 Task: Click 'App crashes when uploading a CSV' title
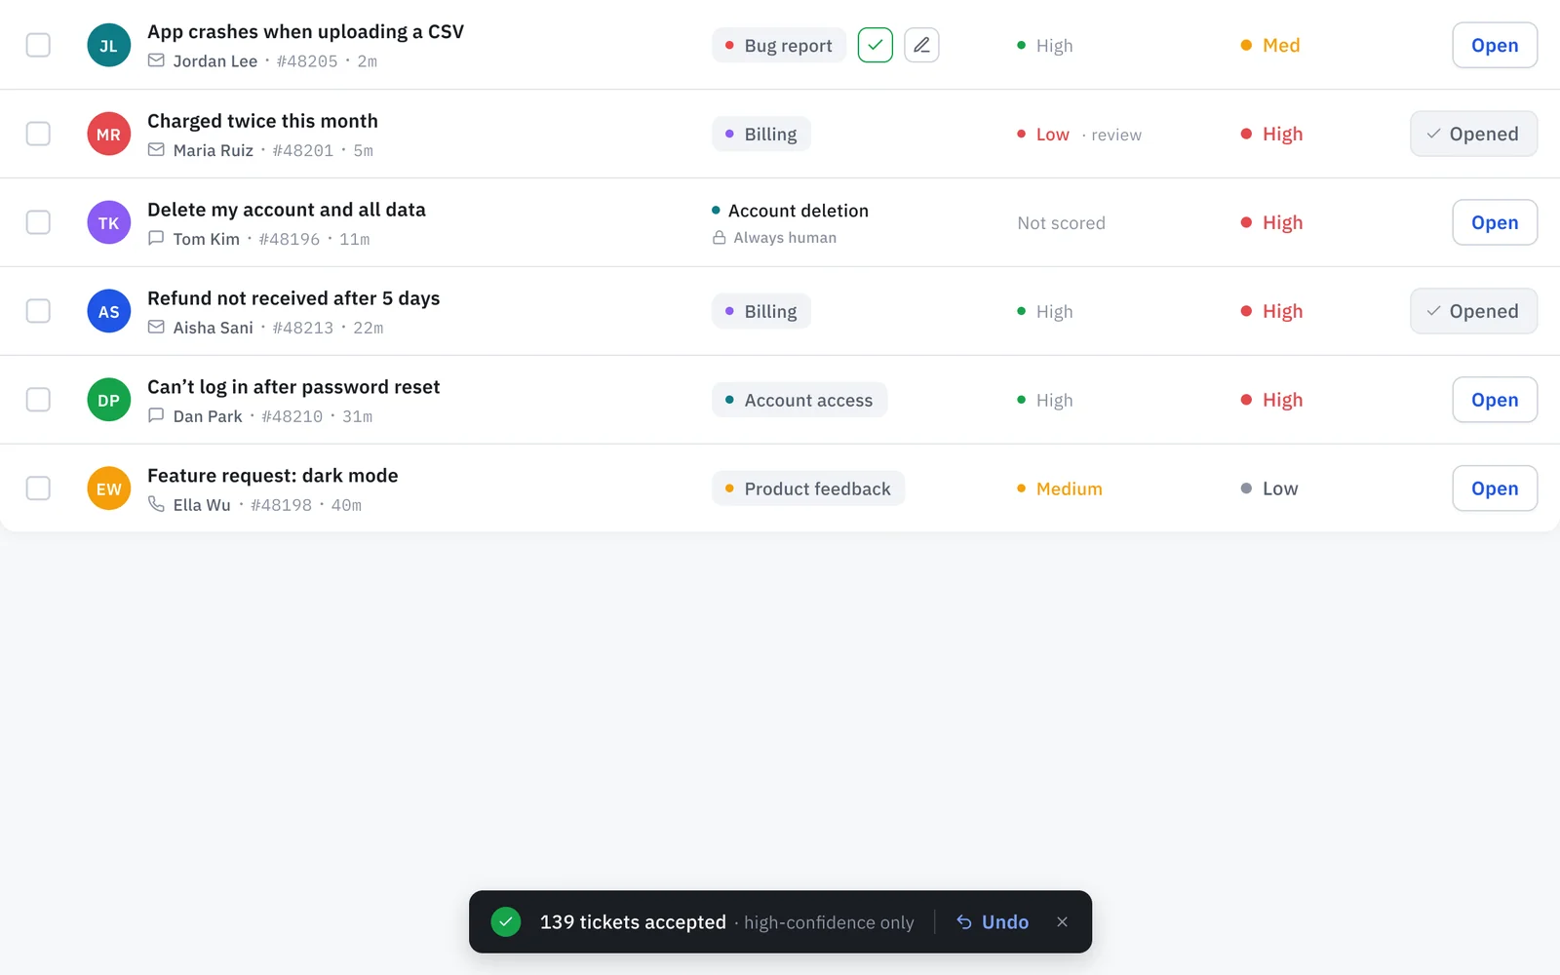click(x=305, y=31)
